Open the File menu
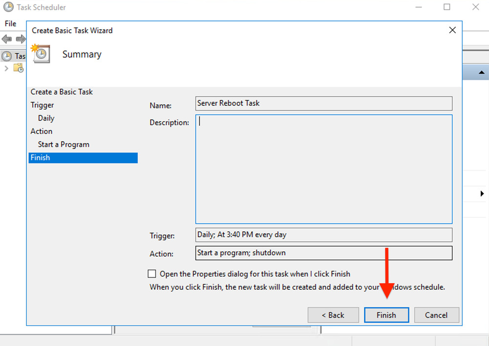Viewport: 489px width, 346px height. (x=10, y=23)
